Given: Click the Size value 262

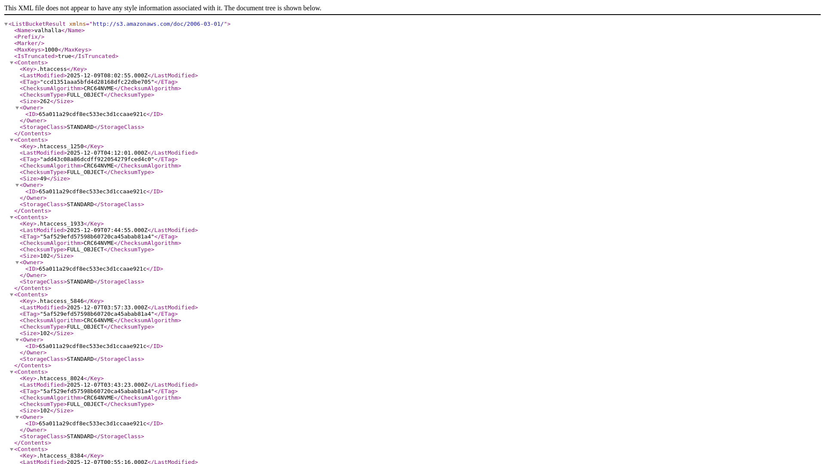Looking at the screenshot, I should click(45, 101).
